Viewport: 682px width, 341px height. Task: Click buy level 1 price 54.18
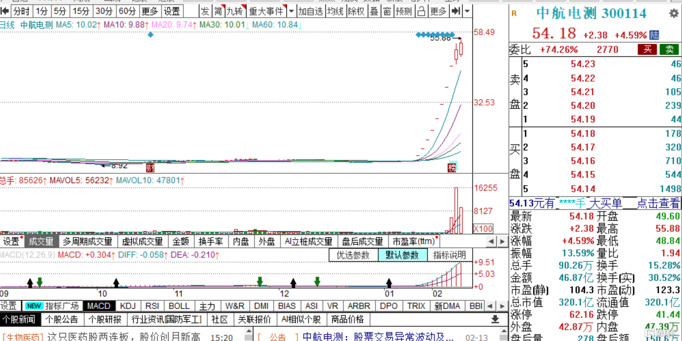583,133
